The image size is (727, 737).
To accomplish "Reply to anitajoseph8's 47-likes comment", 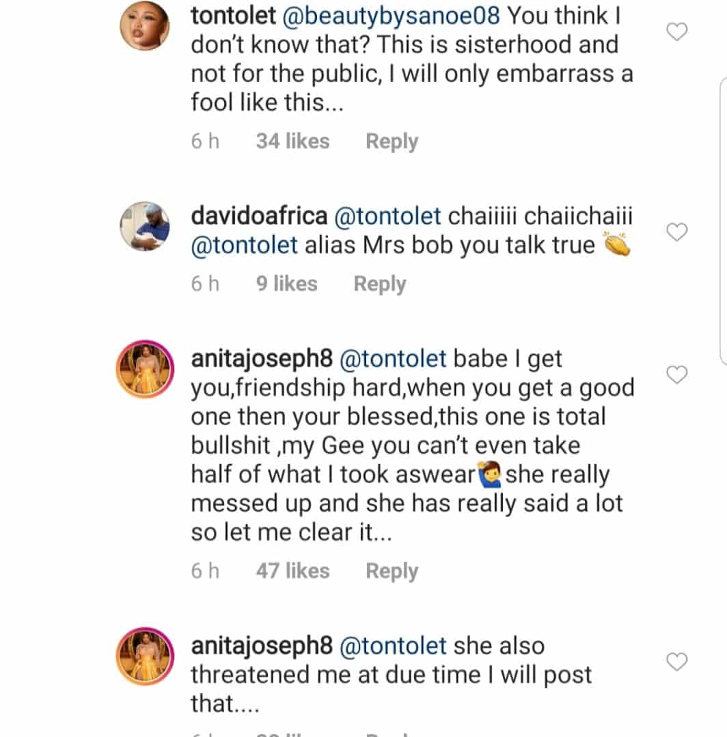I will tap(392, 571).
